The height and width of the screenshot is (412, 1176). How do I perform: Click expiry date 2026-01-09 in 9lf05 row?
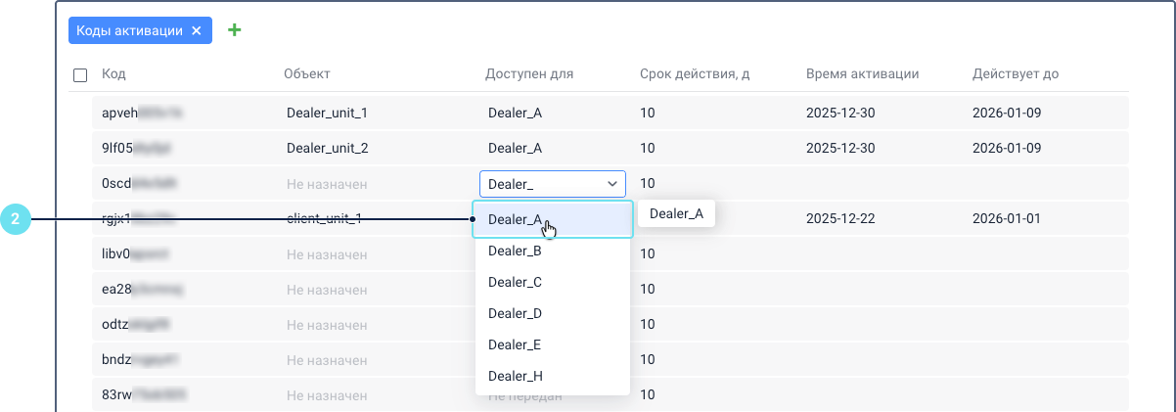click(1007, 148)
